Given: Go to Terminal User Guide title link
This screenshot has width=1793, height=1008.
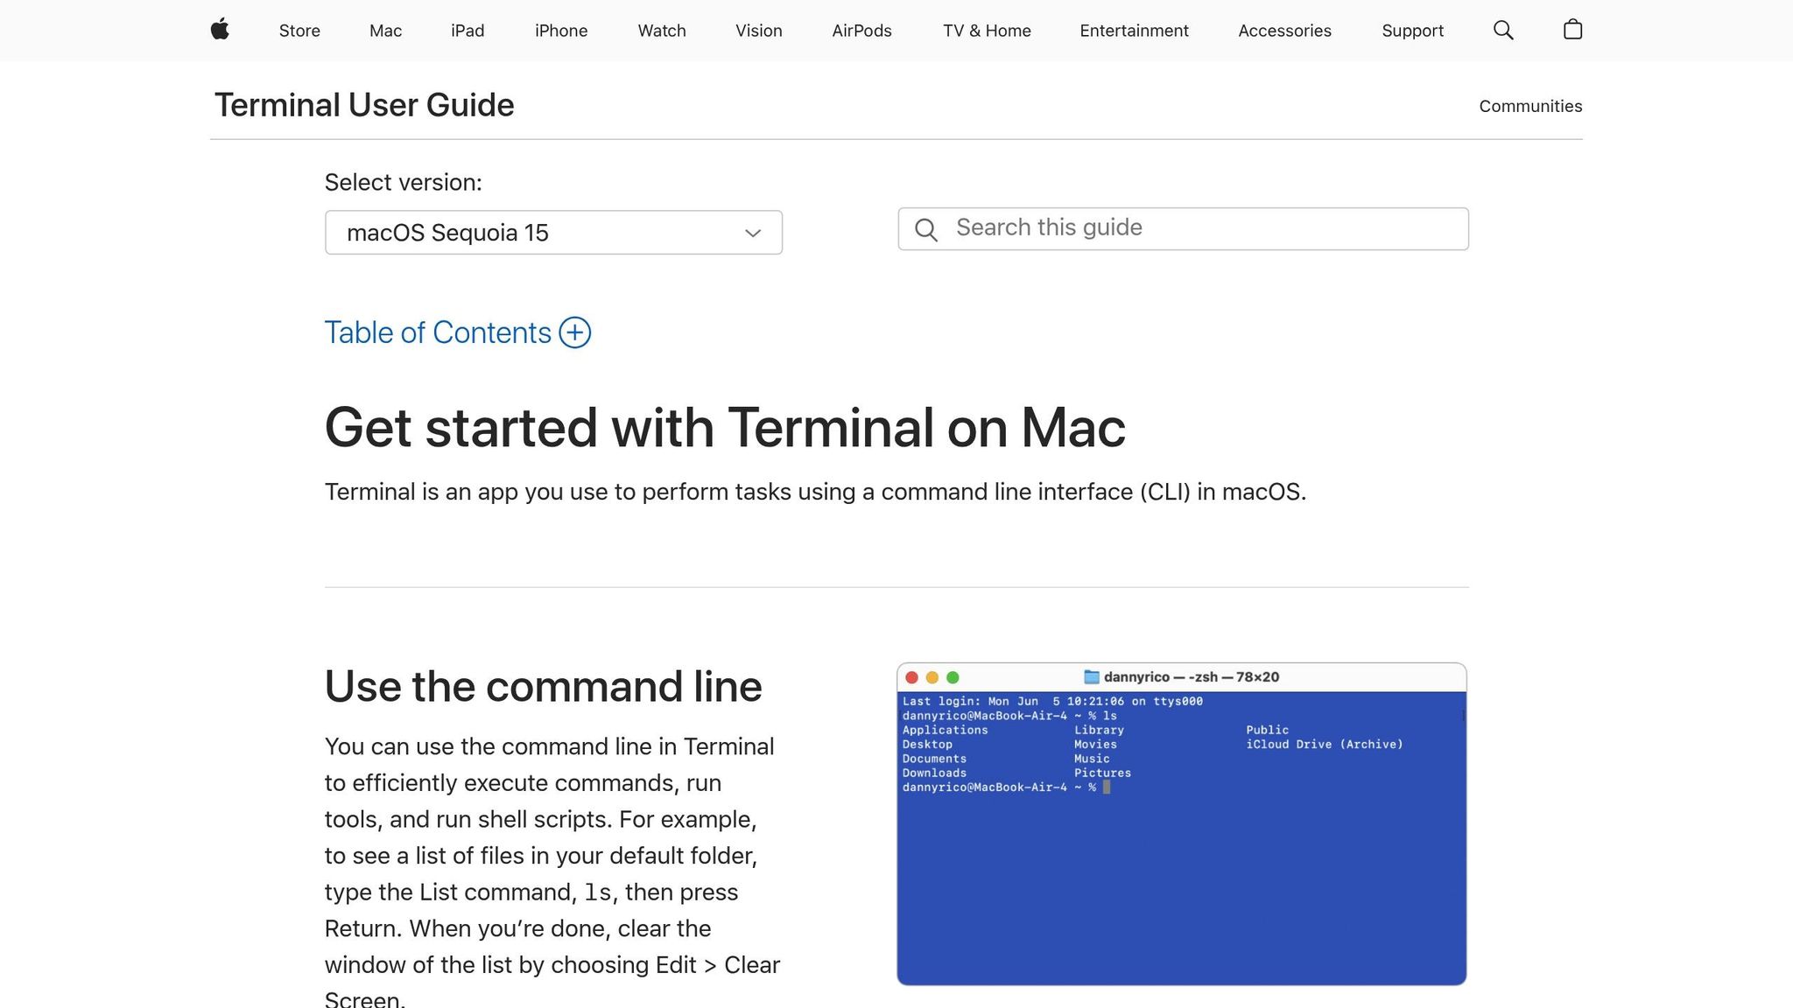Looking at the screenshot, I should coord(364,105).
